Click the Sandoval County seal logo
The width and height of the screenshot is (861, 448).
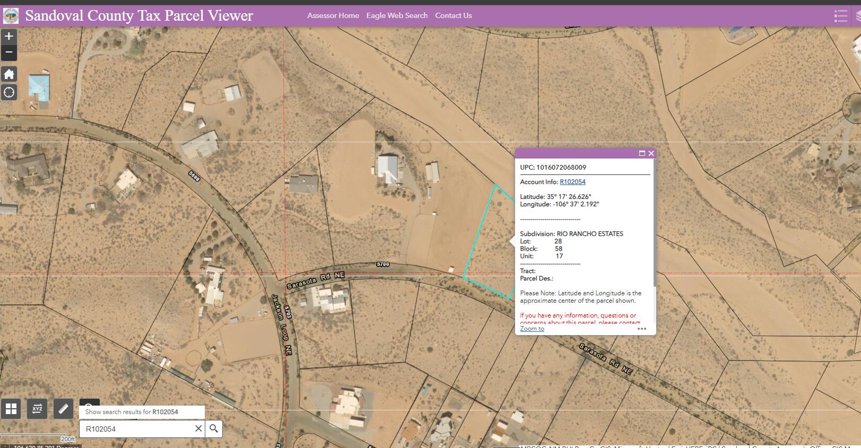11,16
